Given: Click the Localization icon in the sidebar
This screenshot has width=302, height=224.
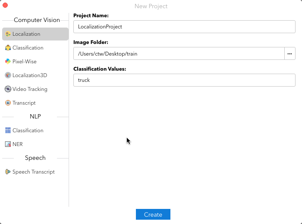Looking at the screenshot, I should [8, 34].
